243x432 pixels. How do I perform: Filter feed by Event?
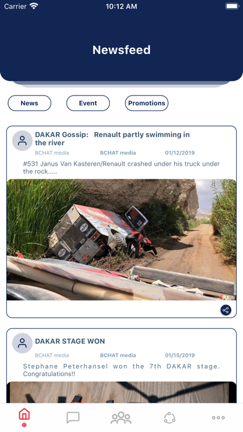88,103
